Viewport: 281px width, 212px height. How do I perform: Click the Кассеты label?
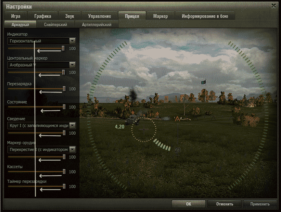pyautogui.click(x=15, y=167)
